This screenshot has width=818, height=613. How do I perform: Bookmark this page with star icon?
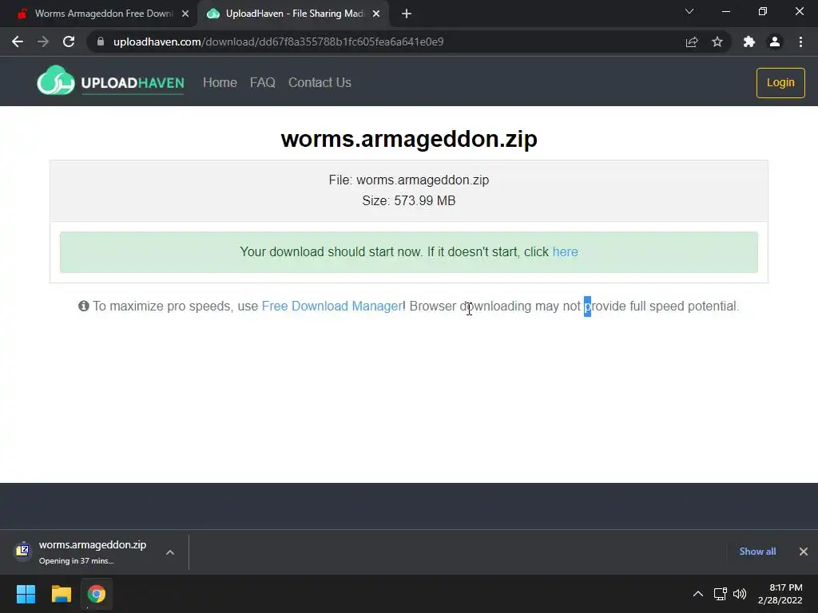pyautogui.click(x=717, y=42)
